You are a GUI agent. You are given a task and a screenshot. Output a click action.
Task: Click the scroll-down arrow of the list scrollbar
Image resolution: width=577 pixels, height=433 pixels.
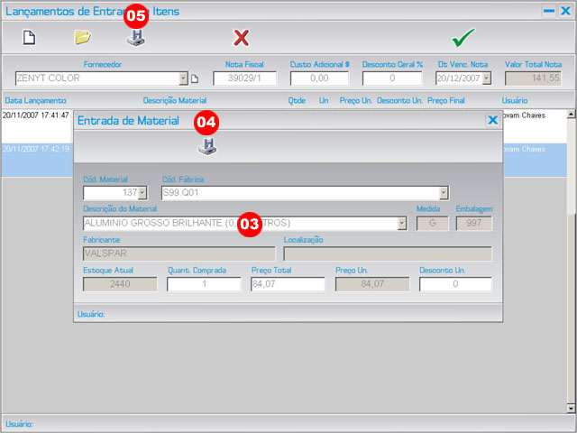(571, 408)
